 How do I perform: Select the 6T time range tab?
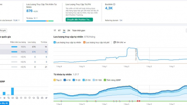coord(59,30)
